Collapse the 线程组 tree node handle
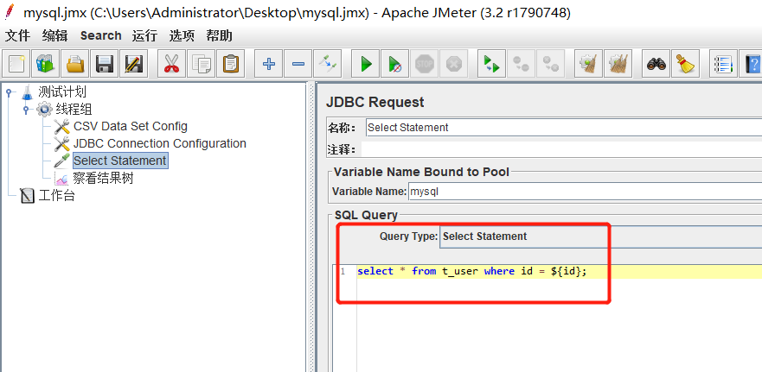Screen dimensions: 762x372 (x=26, y=109)
